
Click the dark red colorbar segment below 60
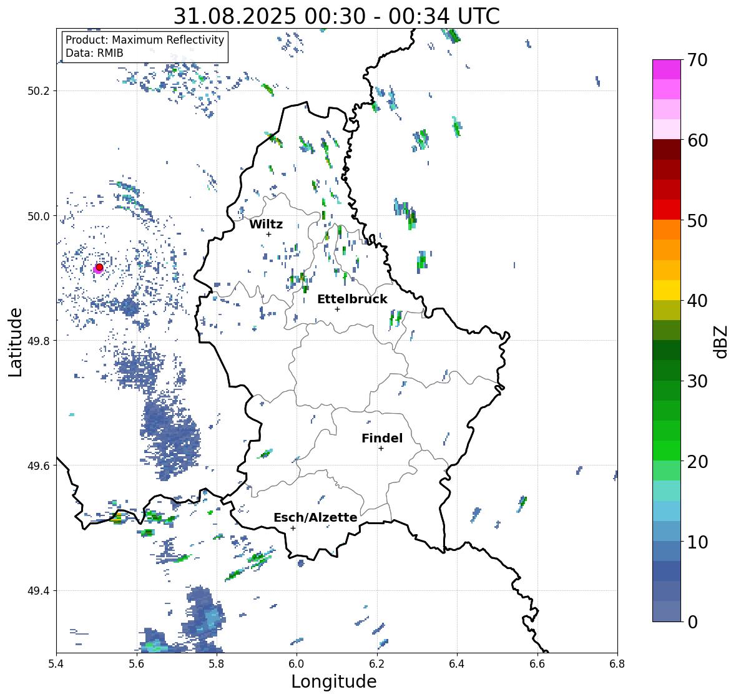click(x=667, y=150)
